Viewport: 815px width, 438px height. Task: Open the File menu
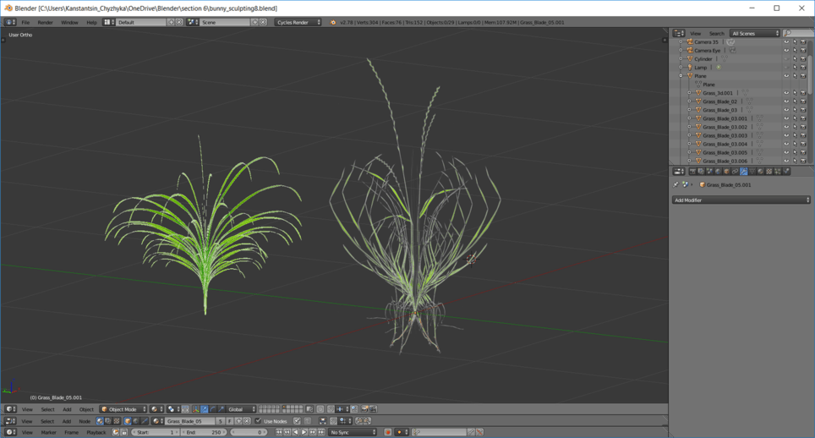pos(25,22)
